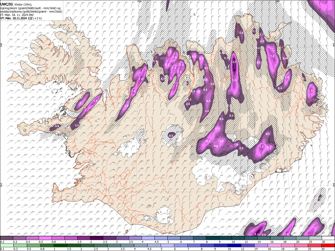Select the 'rigning/skúrir' legend description line
335x251 pixels.
point(31,8)
